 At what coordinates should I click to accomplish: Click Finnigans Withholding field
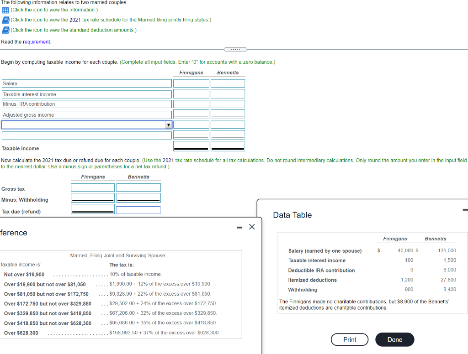point(92,198)
